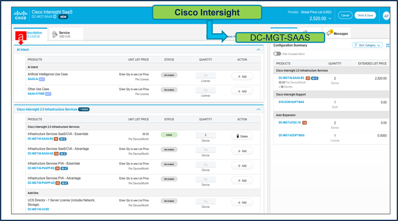Click Global Price List (USD) text
The height and width of the screenshot is (221, 398).
[316, 12]
